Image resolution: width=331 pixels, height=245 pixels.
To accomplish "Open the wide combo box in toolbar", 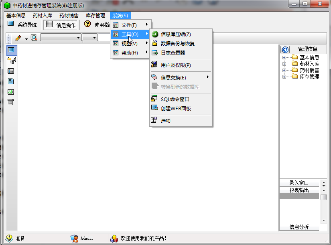I will 61,38.
